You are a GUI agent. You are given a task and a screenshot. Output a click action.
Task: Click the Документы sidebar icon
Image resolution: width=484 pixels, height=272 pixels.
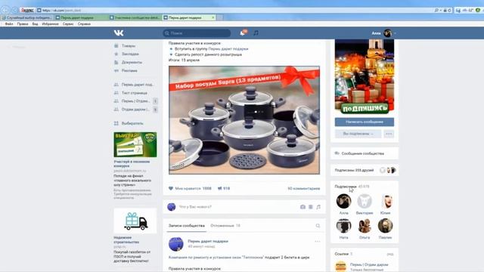(x=116, y=62)
